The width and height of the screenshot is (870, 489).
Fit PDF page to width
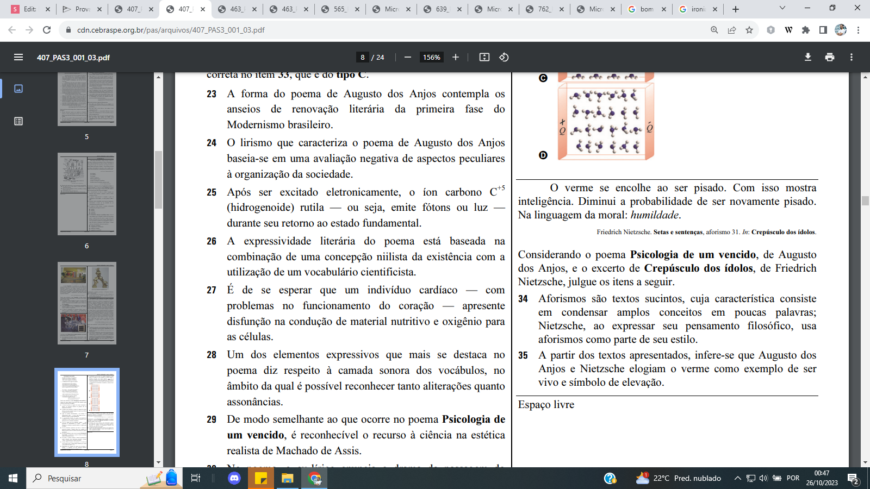pyautogui.click(x=484, y=57)
